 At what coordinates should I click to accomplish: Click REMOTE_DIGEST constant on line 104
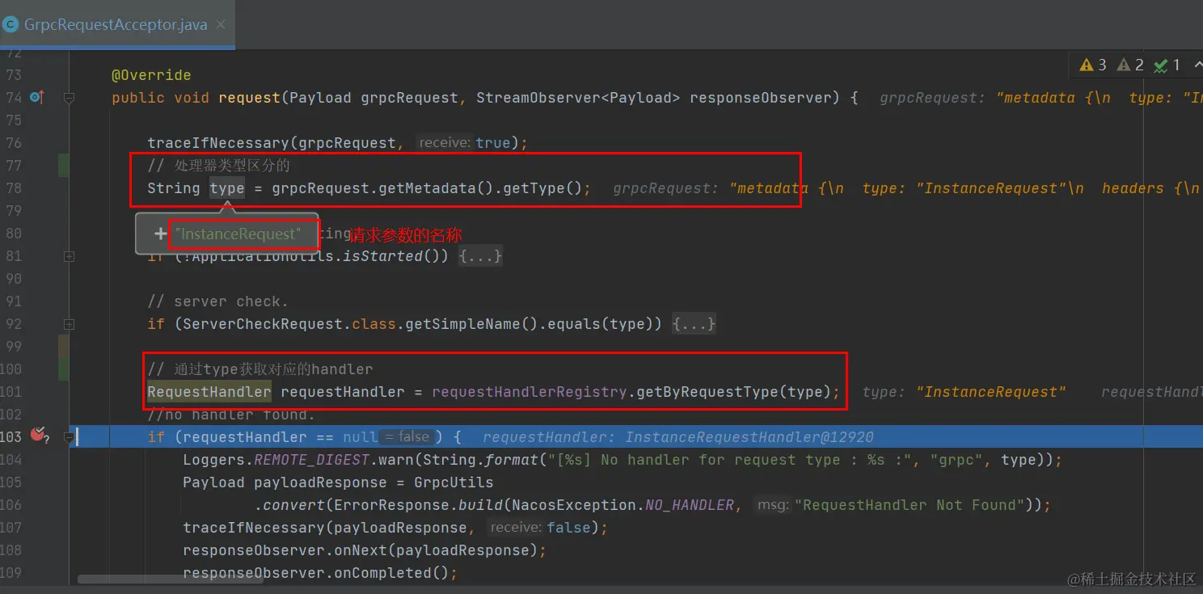(x=312, y=460)
